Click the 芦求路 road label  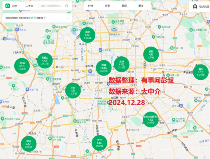tap(76, 133)
